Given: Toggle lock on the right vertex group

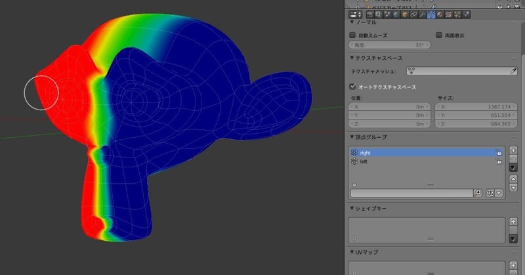Looking at the screenshot, I should coord(499,152).
